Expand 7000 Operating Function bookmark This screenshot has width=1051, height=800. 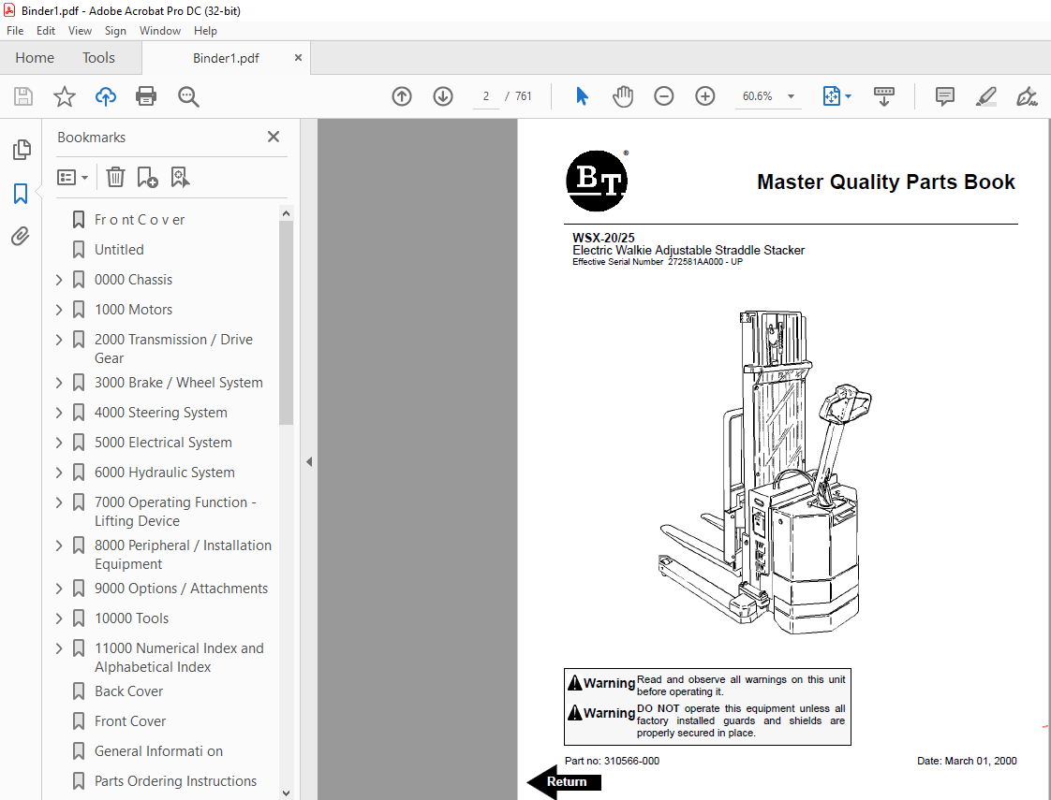pos(59,502)
